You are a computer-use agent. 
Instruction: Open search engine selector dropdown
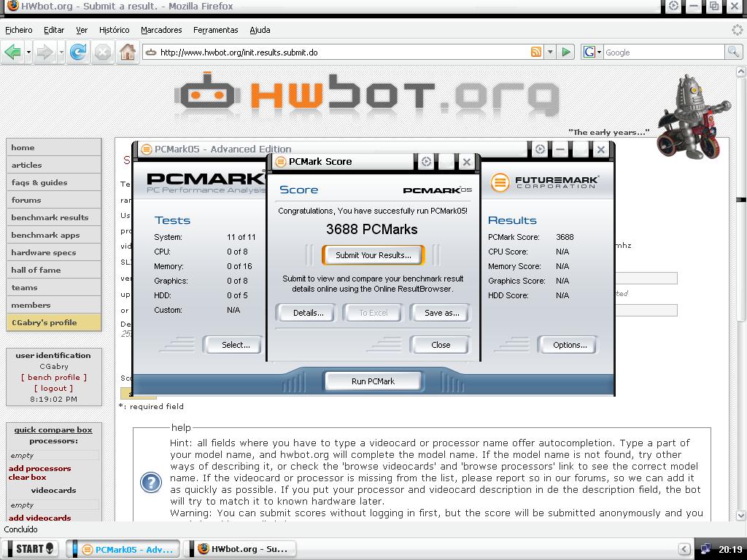click(x=600, y=52)
